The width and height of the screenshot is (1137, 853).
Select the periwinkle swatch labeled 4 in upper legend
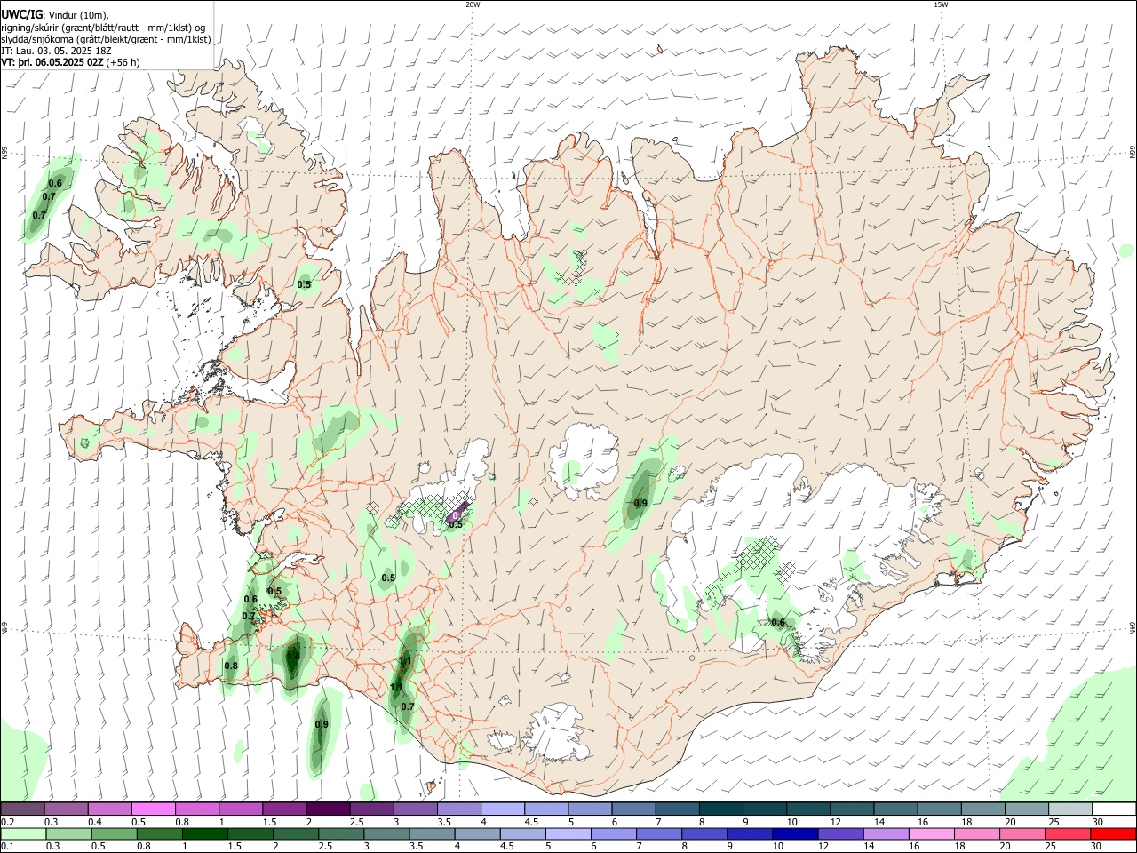(503, 809)
